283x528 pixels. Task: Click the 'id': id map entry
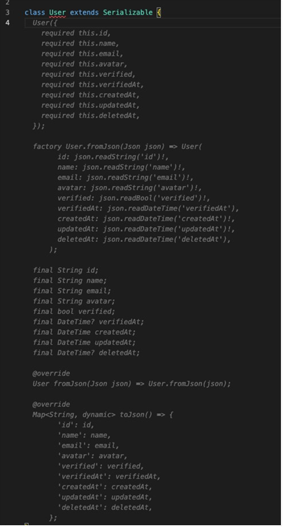75,425
